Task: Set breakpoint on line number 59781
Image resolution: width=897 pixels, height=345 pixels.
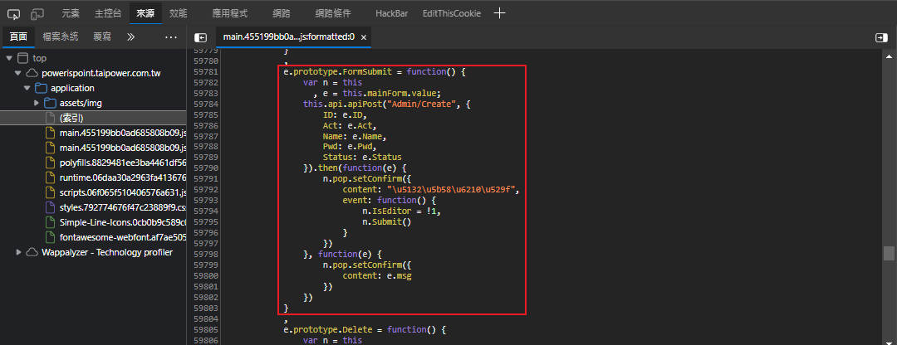Action: coord(206,72)
